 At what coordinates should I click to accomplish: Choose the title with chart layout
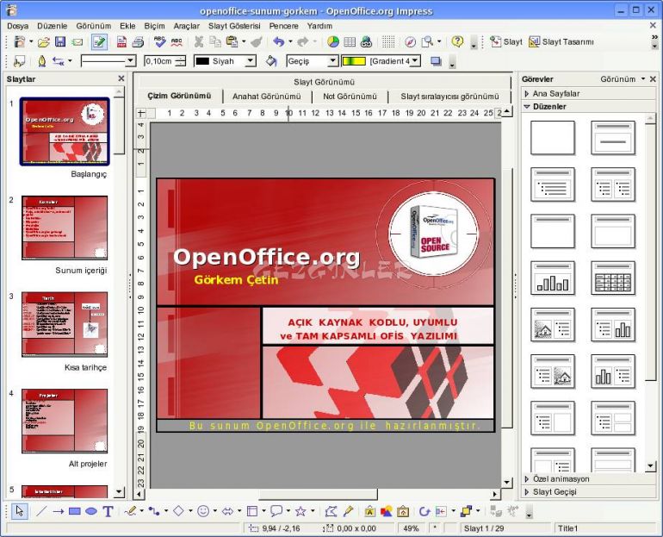pos(553,278)
